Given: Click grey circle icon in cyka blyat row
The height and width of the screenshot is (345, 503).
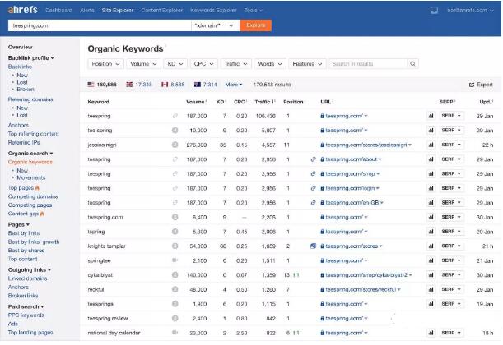Looking at the screenshot, I should [x=175, y=275].
